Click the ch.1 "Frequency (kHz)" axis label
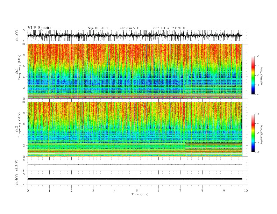The height and width of the screenshot is (214, 277). tap(19, 67)
